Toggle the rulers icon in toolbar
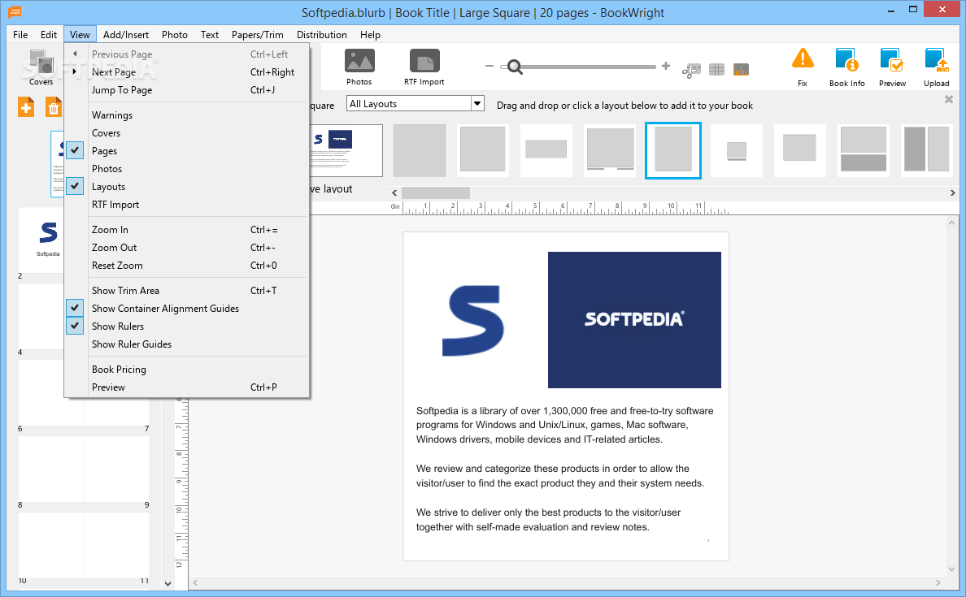Screen dimensions: 966x597 click(x=741, y=70)
